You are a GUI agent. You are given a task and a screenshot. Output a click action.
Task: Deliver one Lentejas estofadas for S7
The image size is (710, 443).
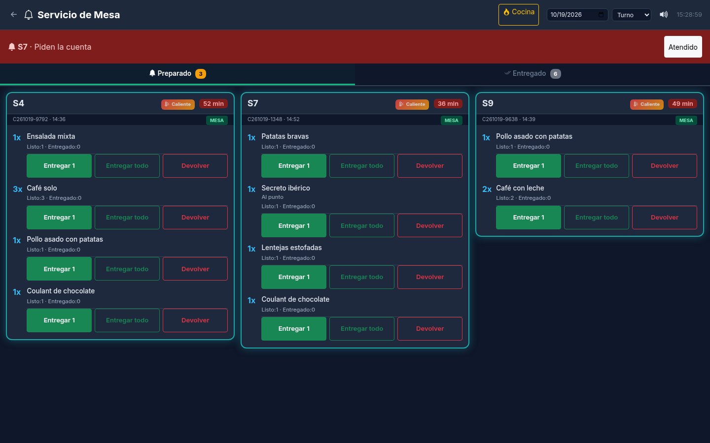click(294, 277)
